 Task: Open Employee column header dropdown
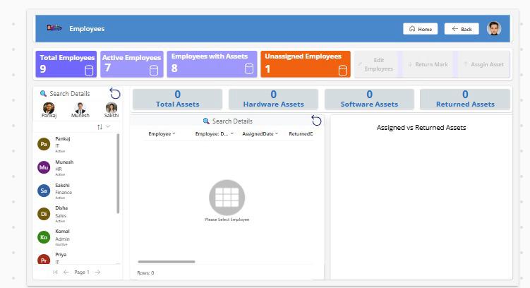pyautogui.click(x=162, y=134)
